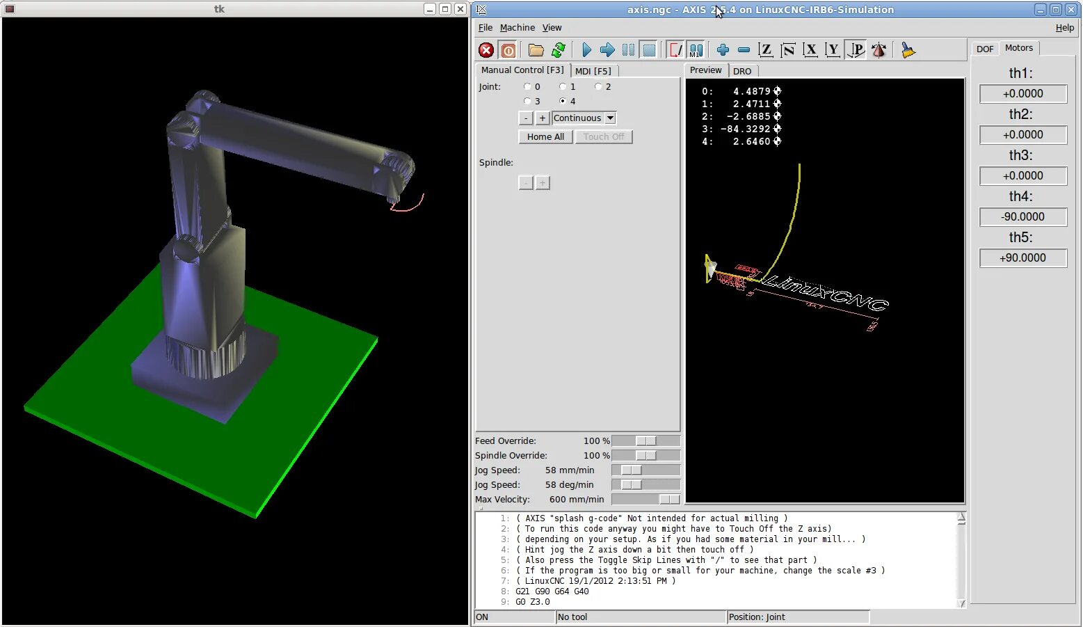Step to the next line

tap(607, 50)
